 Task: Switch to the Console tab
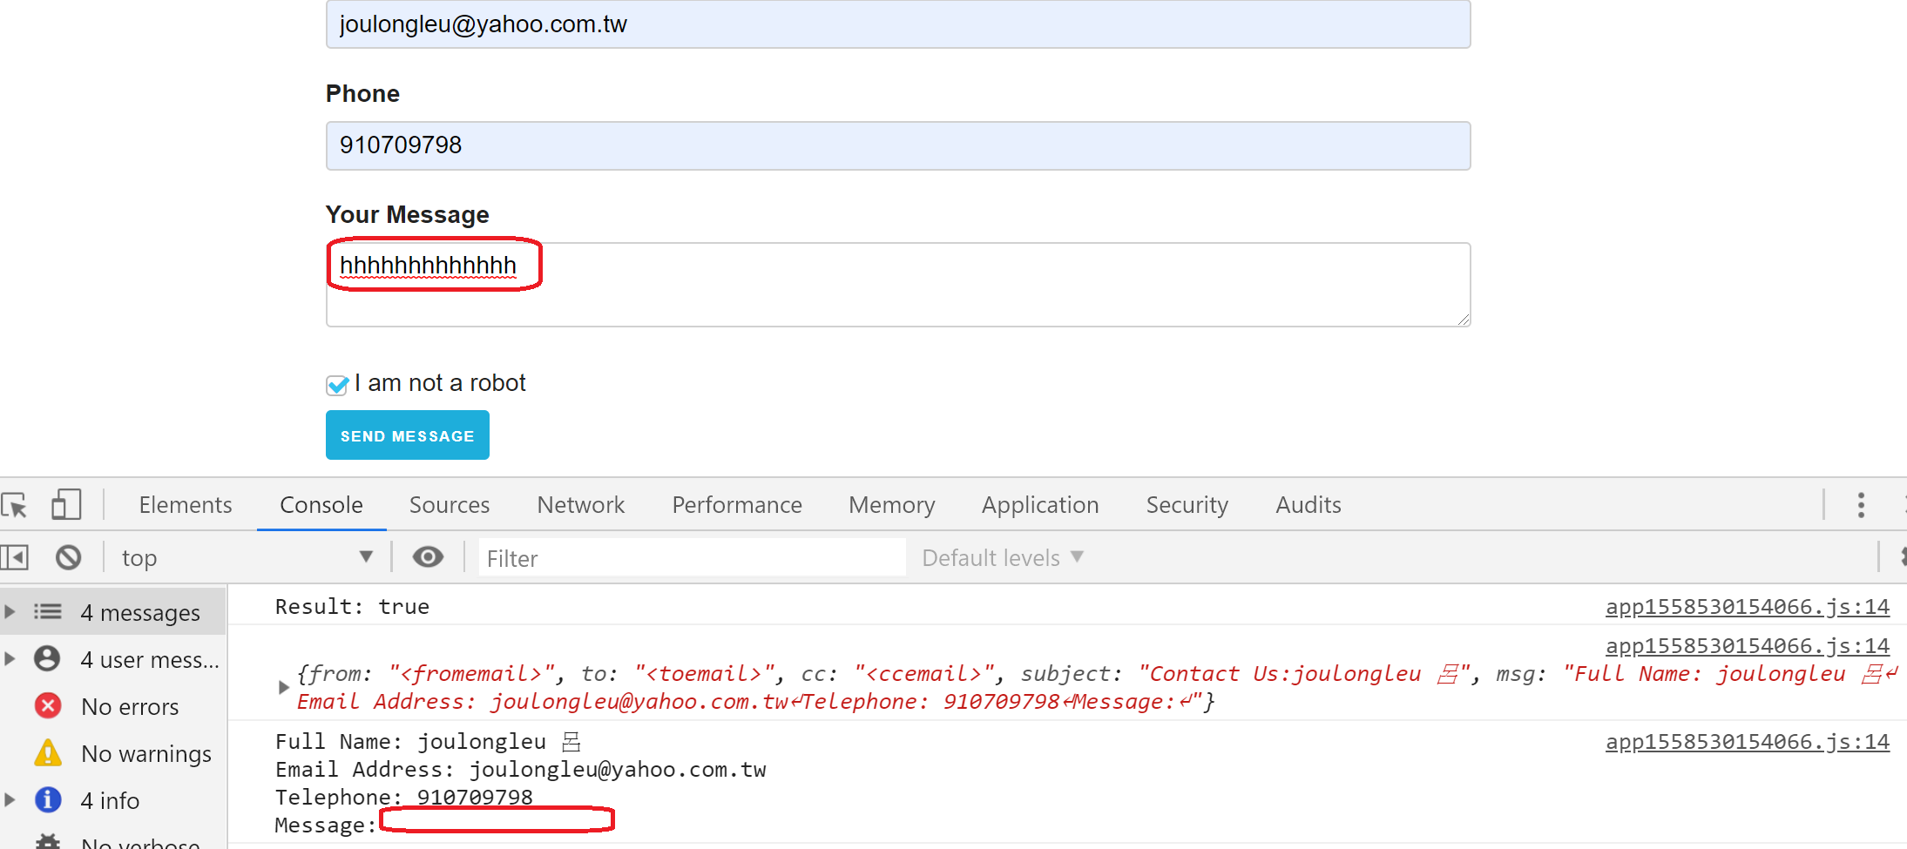[321, 505]
